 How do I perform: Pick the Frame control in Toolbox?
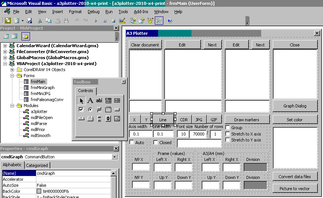[108, 110]
